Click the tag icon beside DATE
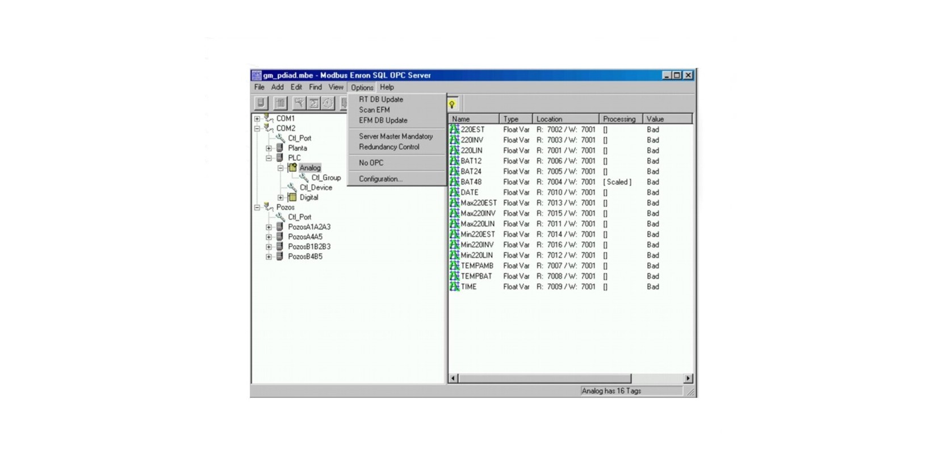Image resolution: width=942 pixels, height=471 pixels. tap(454, 192)
